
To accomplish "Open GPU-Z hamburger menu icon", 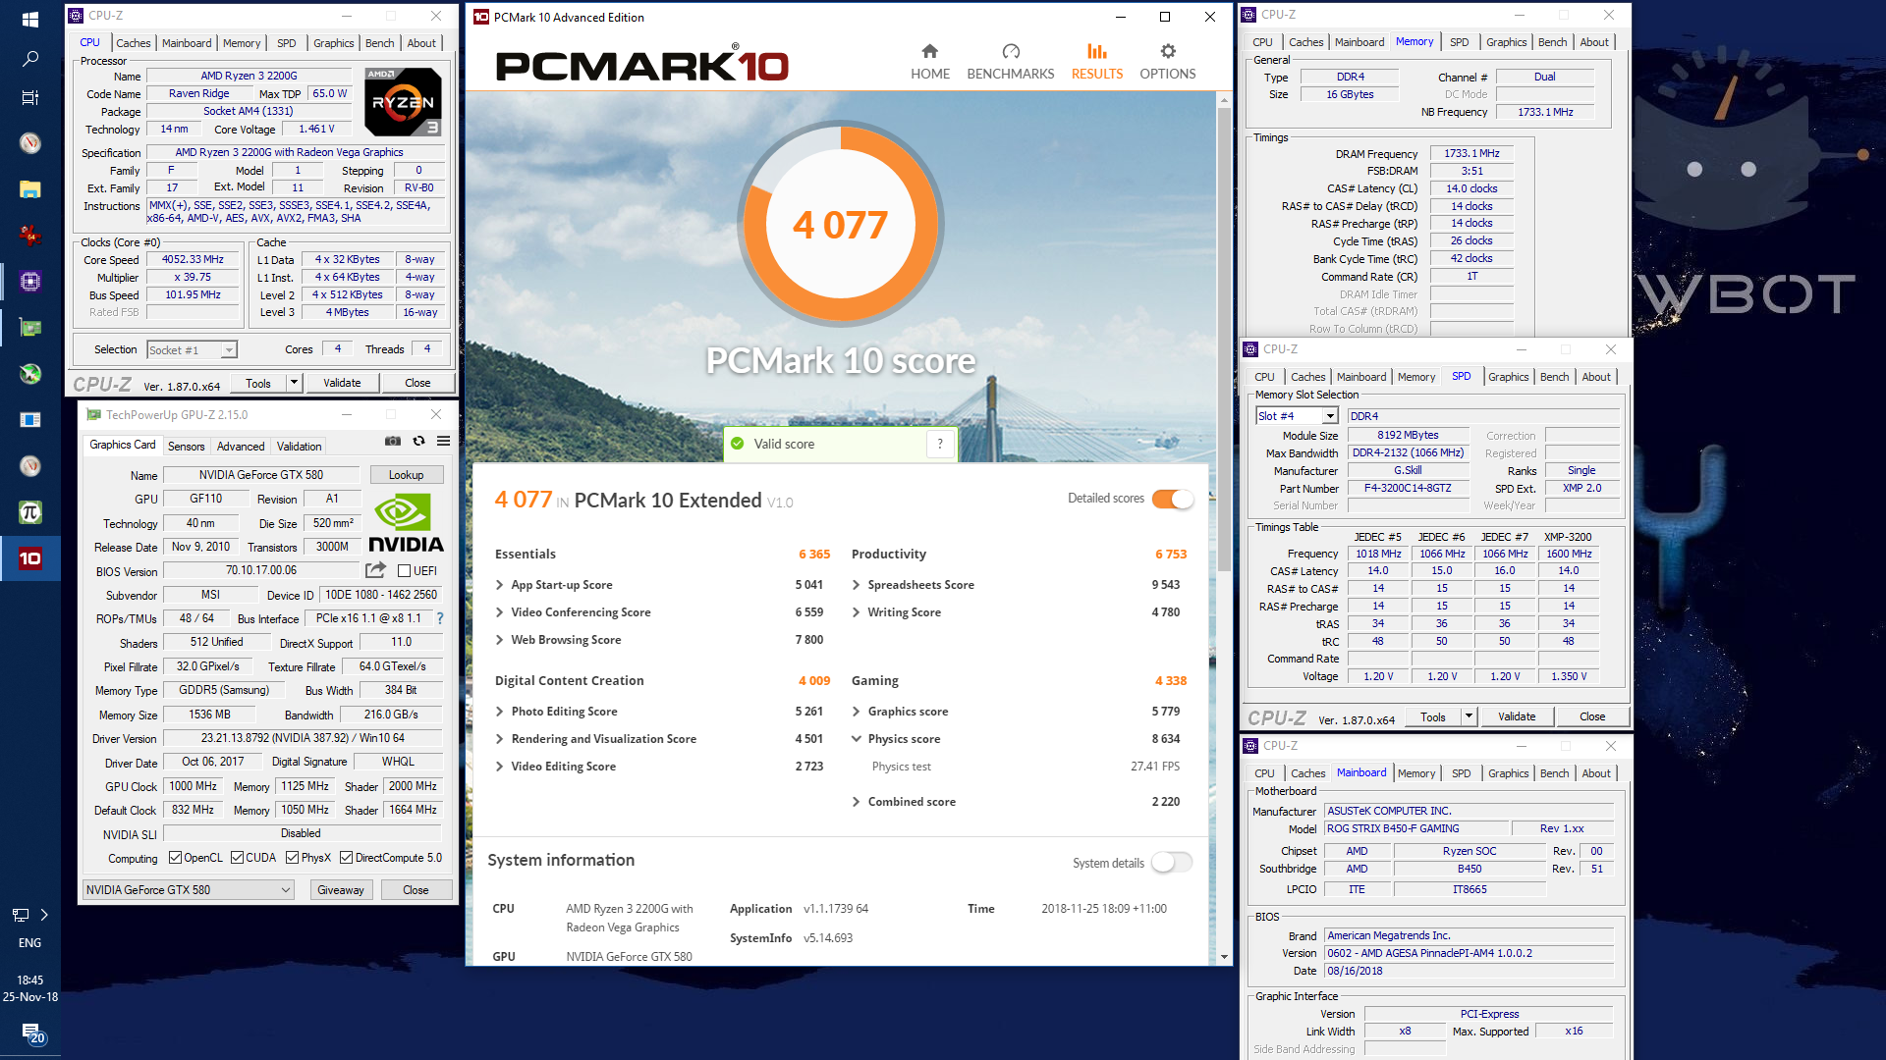I will [444, 442].
